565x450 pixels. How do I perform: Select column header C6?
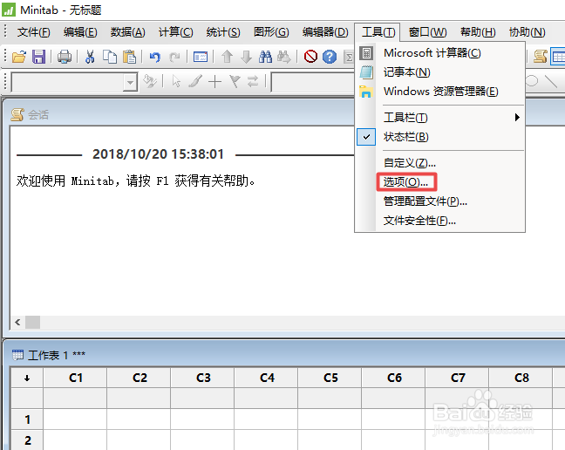tap(394, 378)
